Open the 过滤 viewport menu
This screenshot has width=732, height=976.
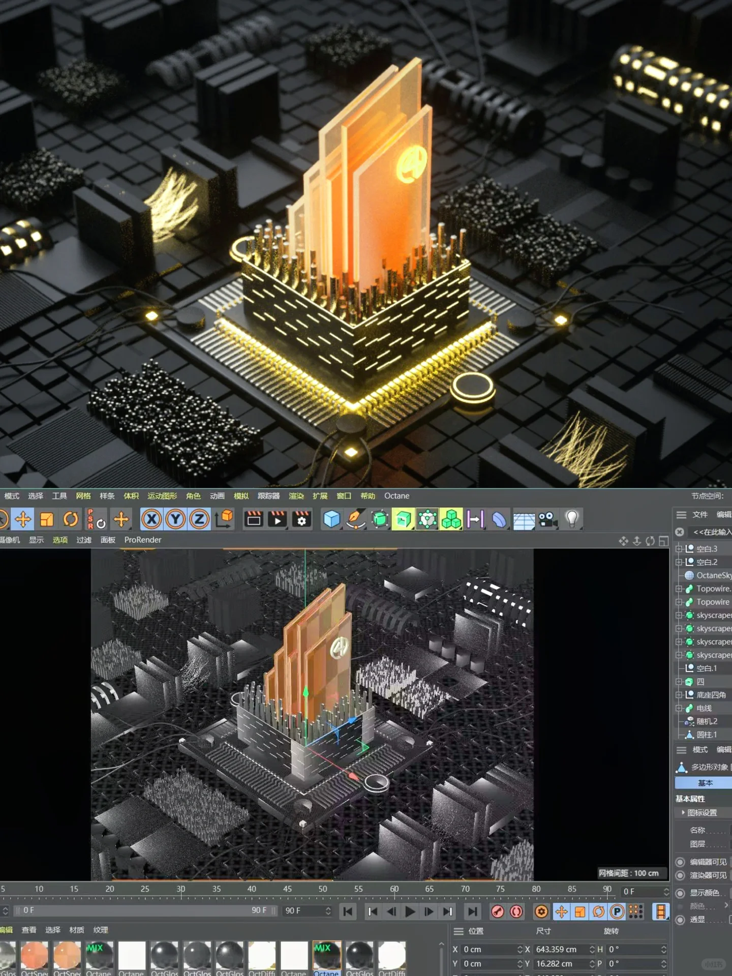tap(84, 540)
